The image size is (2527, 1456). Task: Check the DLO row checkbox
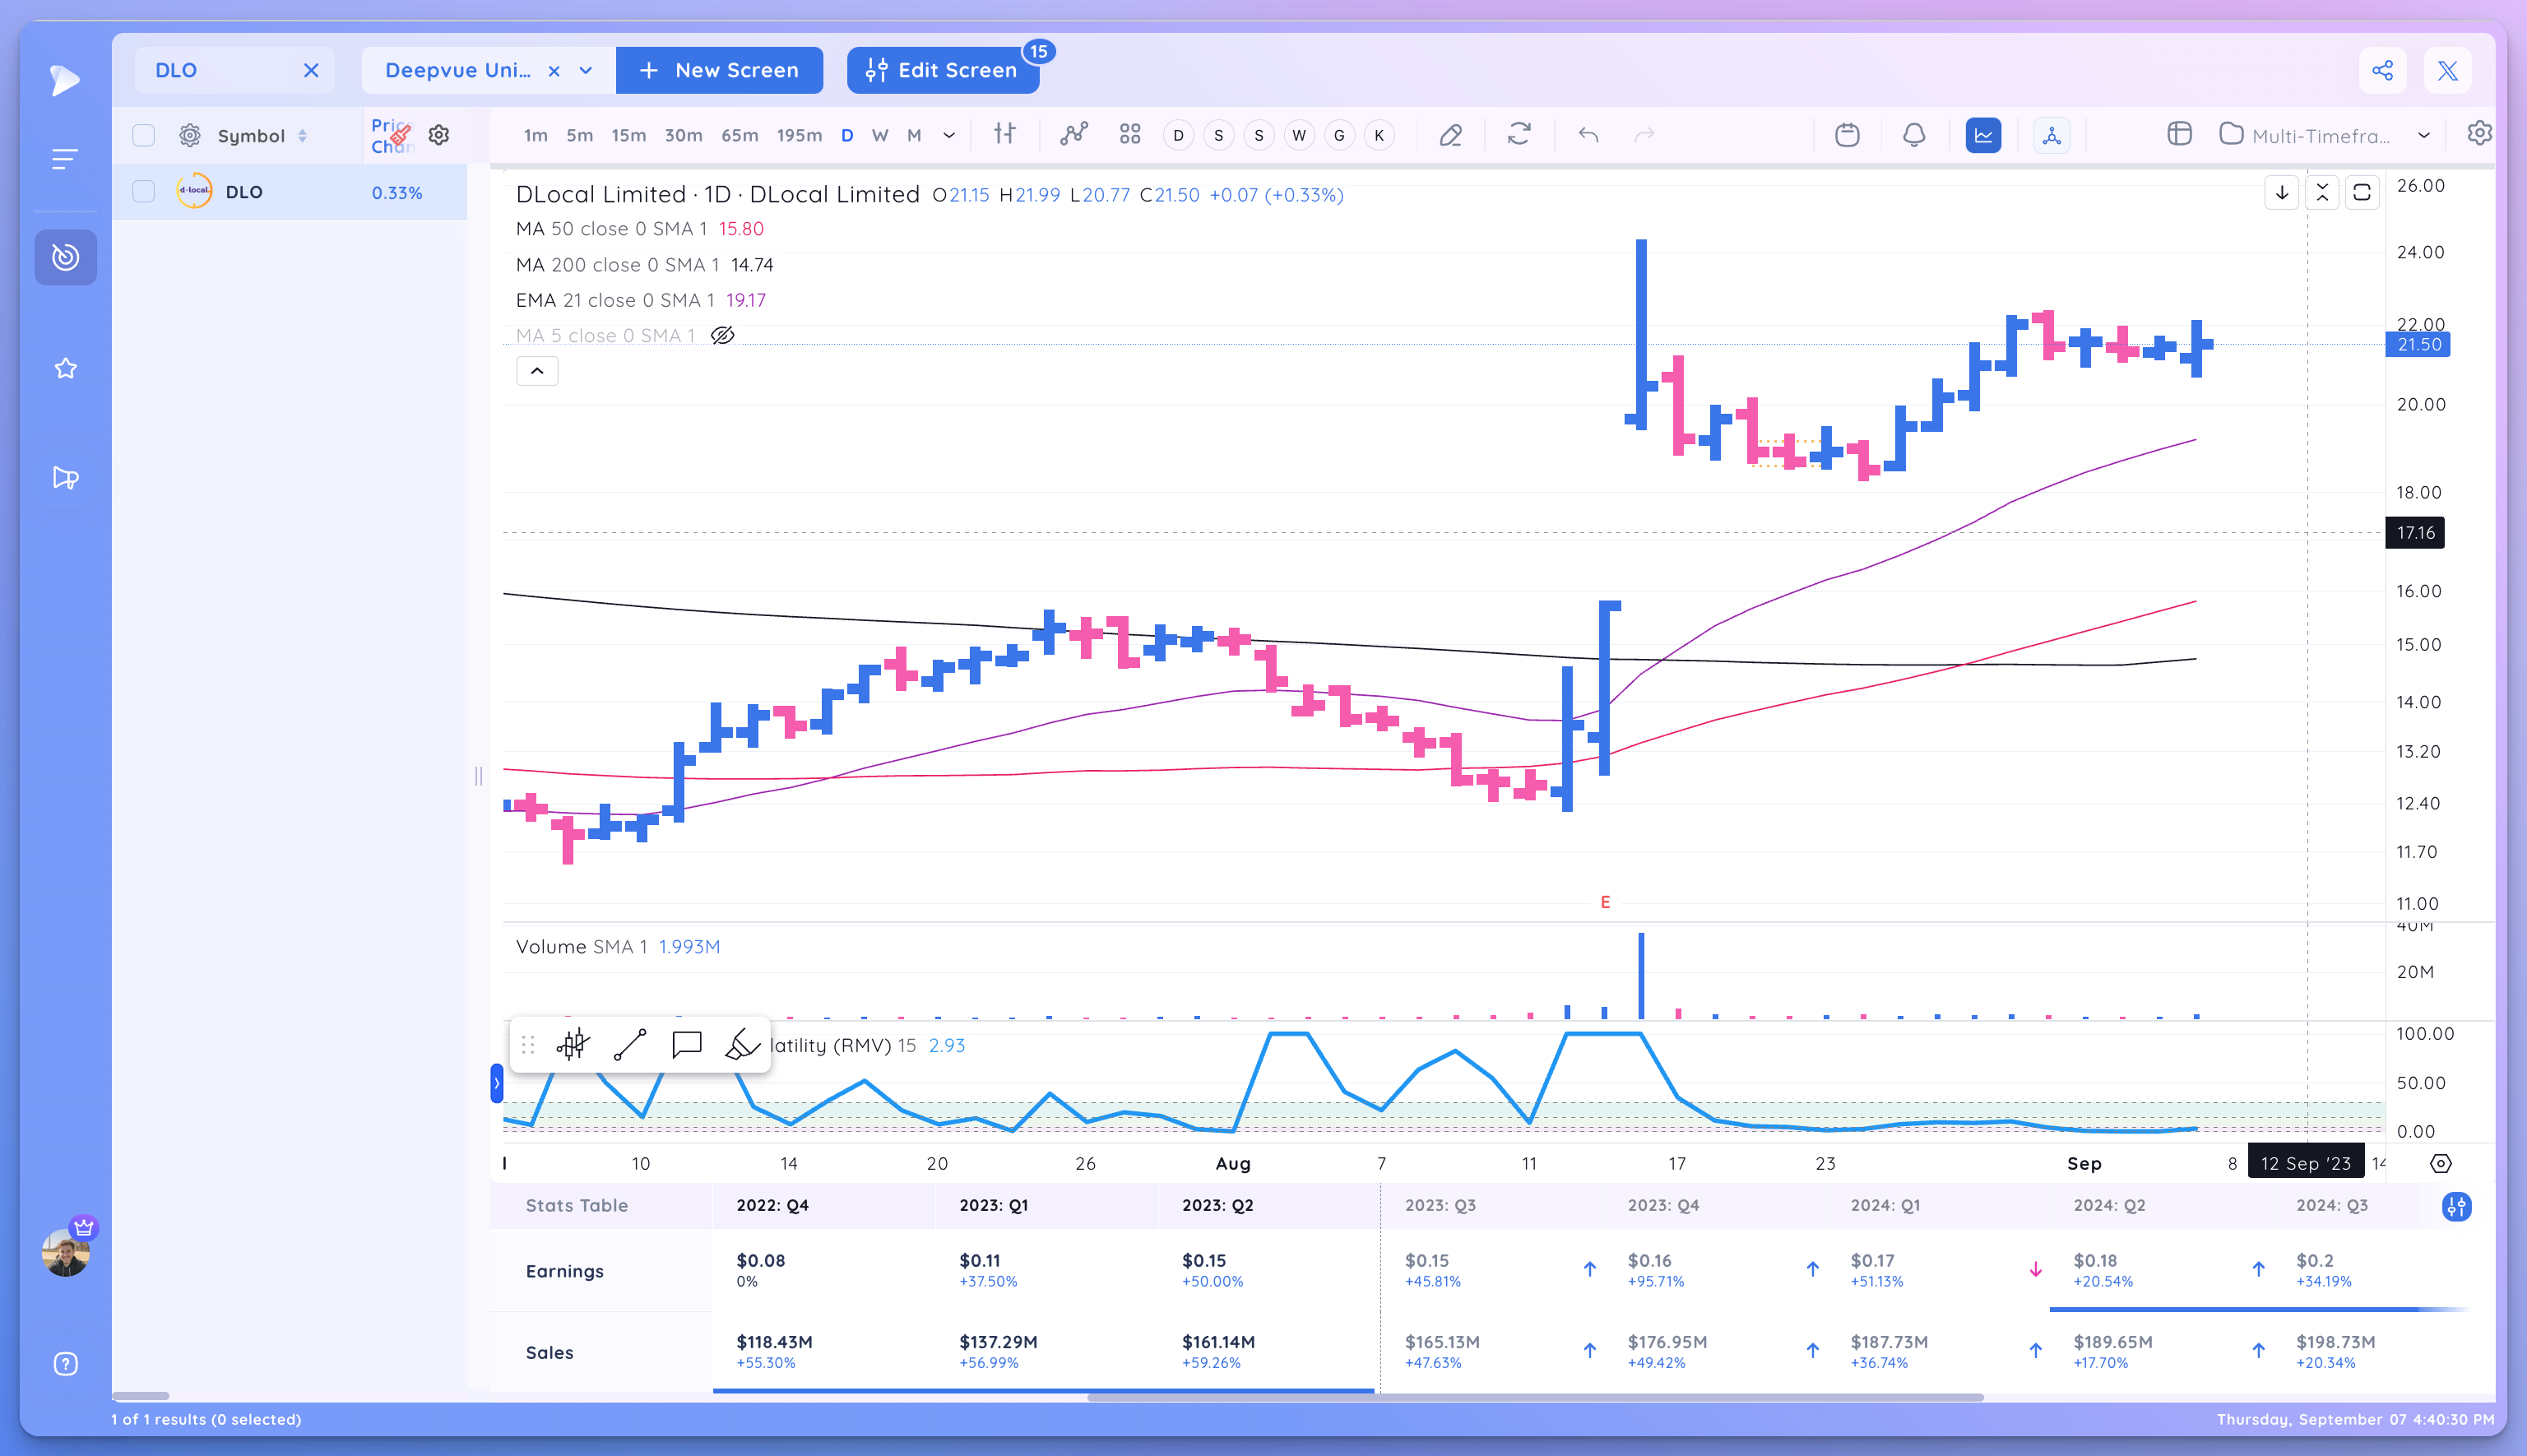click(144, 191)
